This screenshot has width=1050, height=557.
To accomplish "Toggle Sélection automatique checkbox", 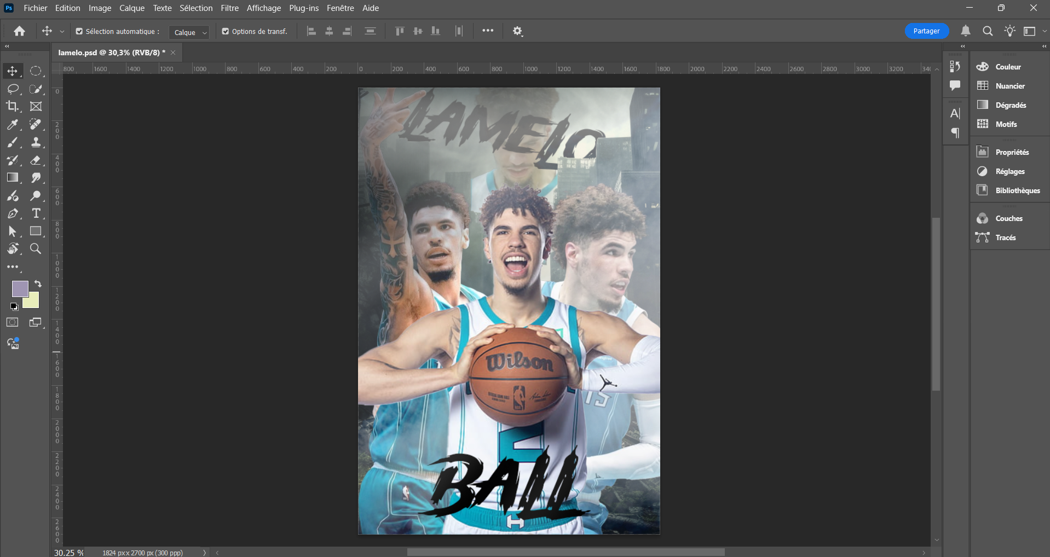I will pos(79,32).
